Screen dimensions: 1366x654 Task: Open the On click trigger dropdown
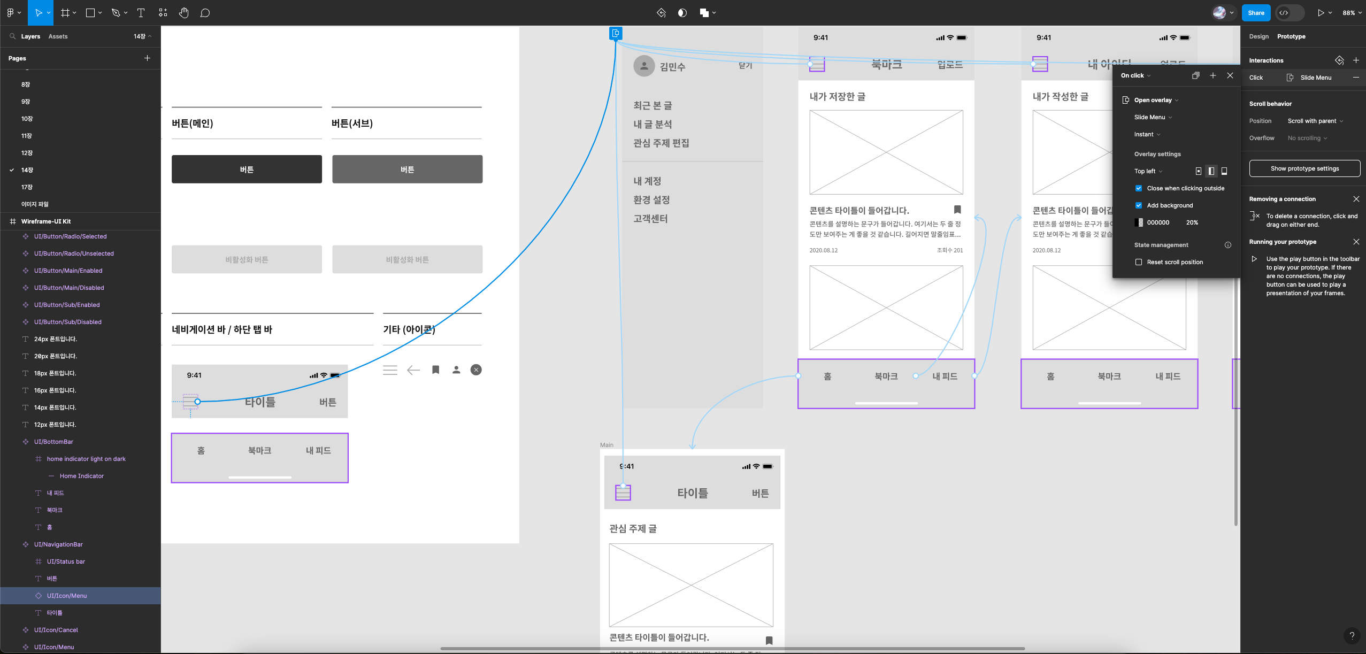pos(1135,75)
